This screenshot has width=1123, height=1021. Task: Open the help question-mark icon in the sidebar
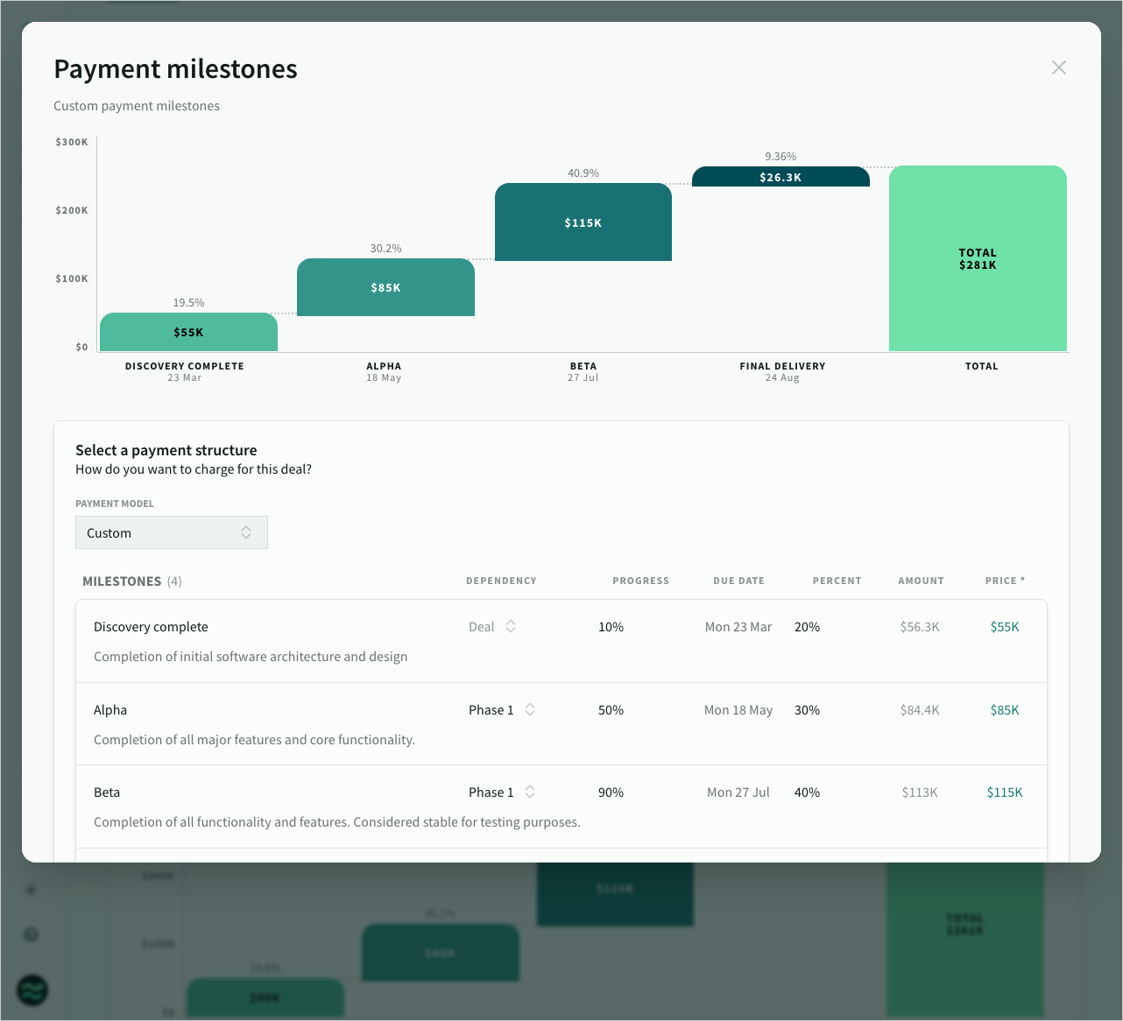click(x=32, y=934)
